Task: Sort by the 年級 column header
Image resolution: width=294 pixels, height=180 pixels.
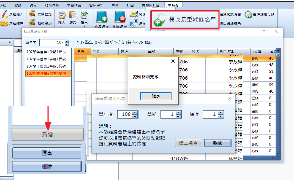Action: click(x=83, y=52)
